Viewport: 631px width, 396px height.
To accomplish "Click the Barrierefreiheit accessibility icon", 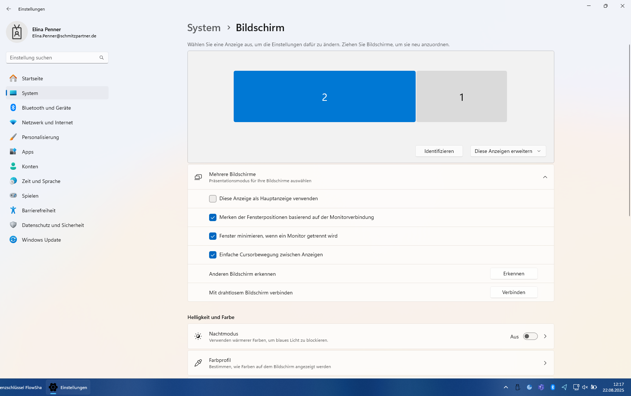I will [x=13, y=210].
